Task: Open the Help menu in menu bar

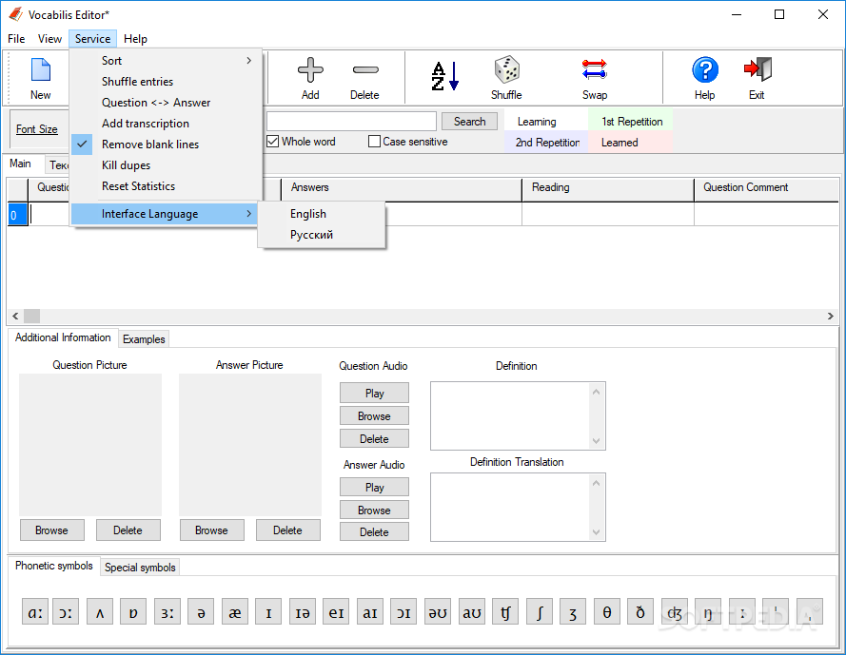Action: [x=135, y=39]
